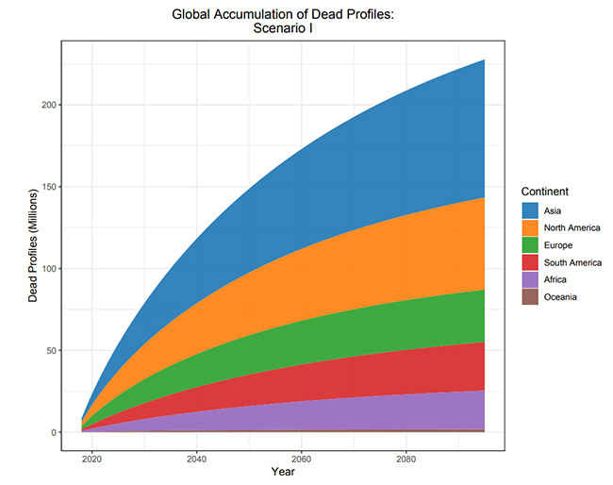Select the Oceania legend label
Viewport: 613px width, 485px height.
pyautogui.click(x=560, y=297)
